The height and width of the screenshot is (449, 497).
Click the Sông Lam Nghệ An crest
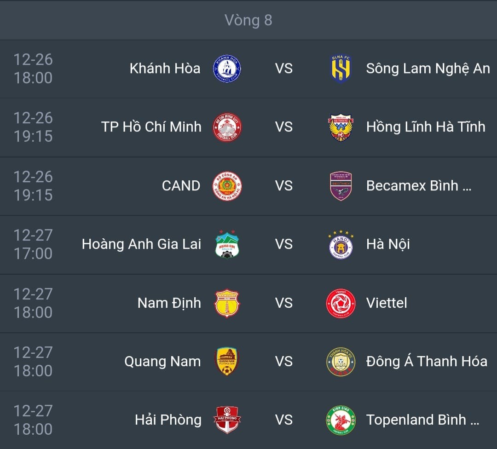341,69
